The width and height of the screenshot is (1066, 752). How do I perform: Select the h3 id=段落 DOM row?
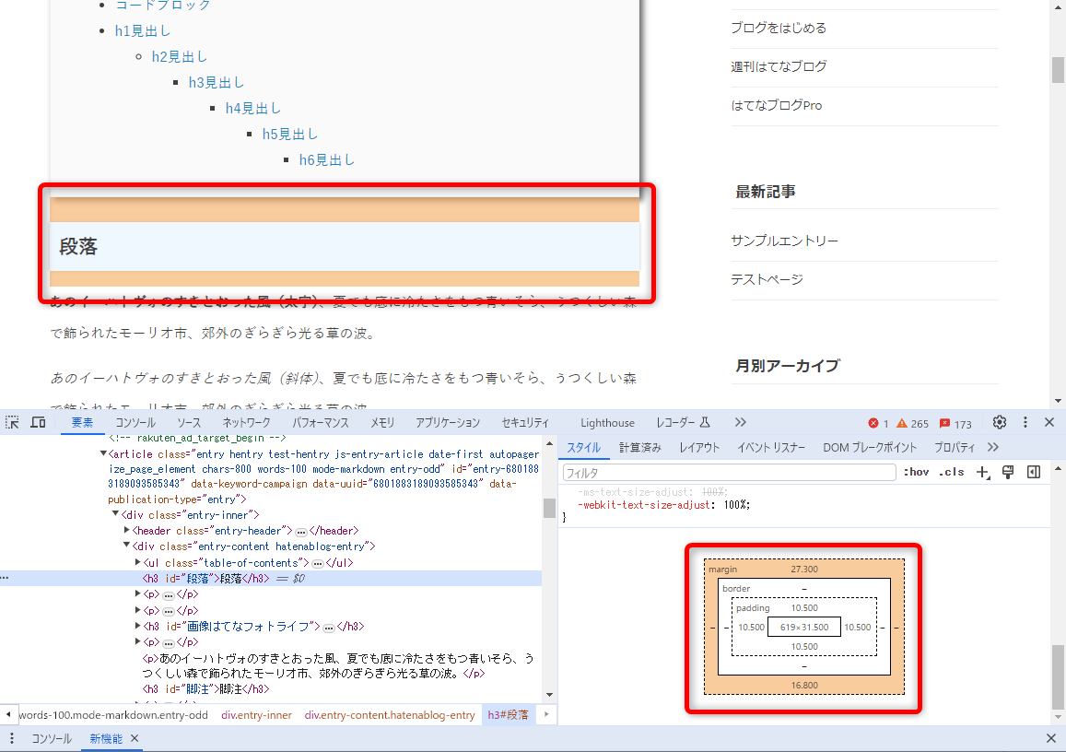coord(271,579)
